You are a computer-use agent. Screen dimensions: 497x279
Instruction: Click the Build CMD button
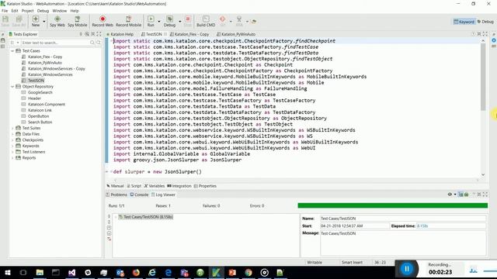[206, 21]
